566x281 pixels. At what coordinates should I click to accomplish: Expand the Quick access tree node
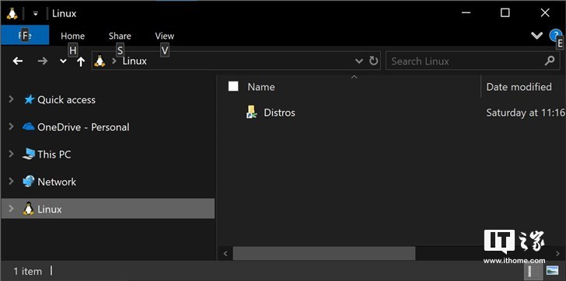11,99
